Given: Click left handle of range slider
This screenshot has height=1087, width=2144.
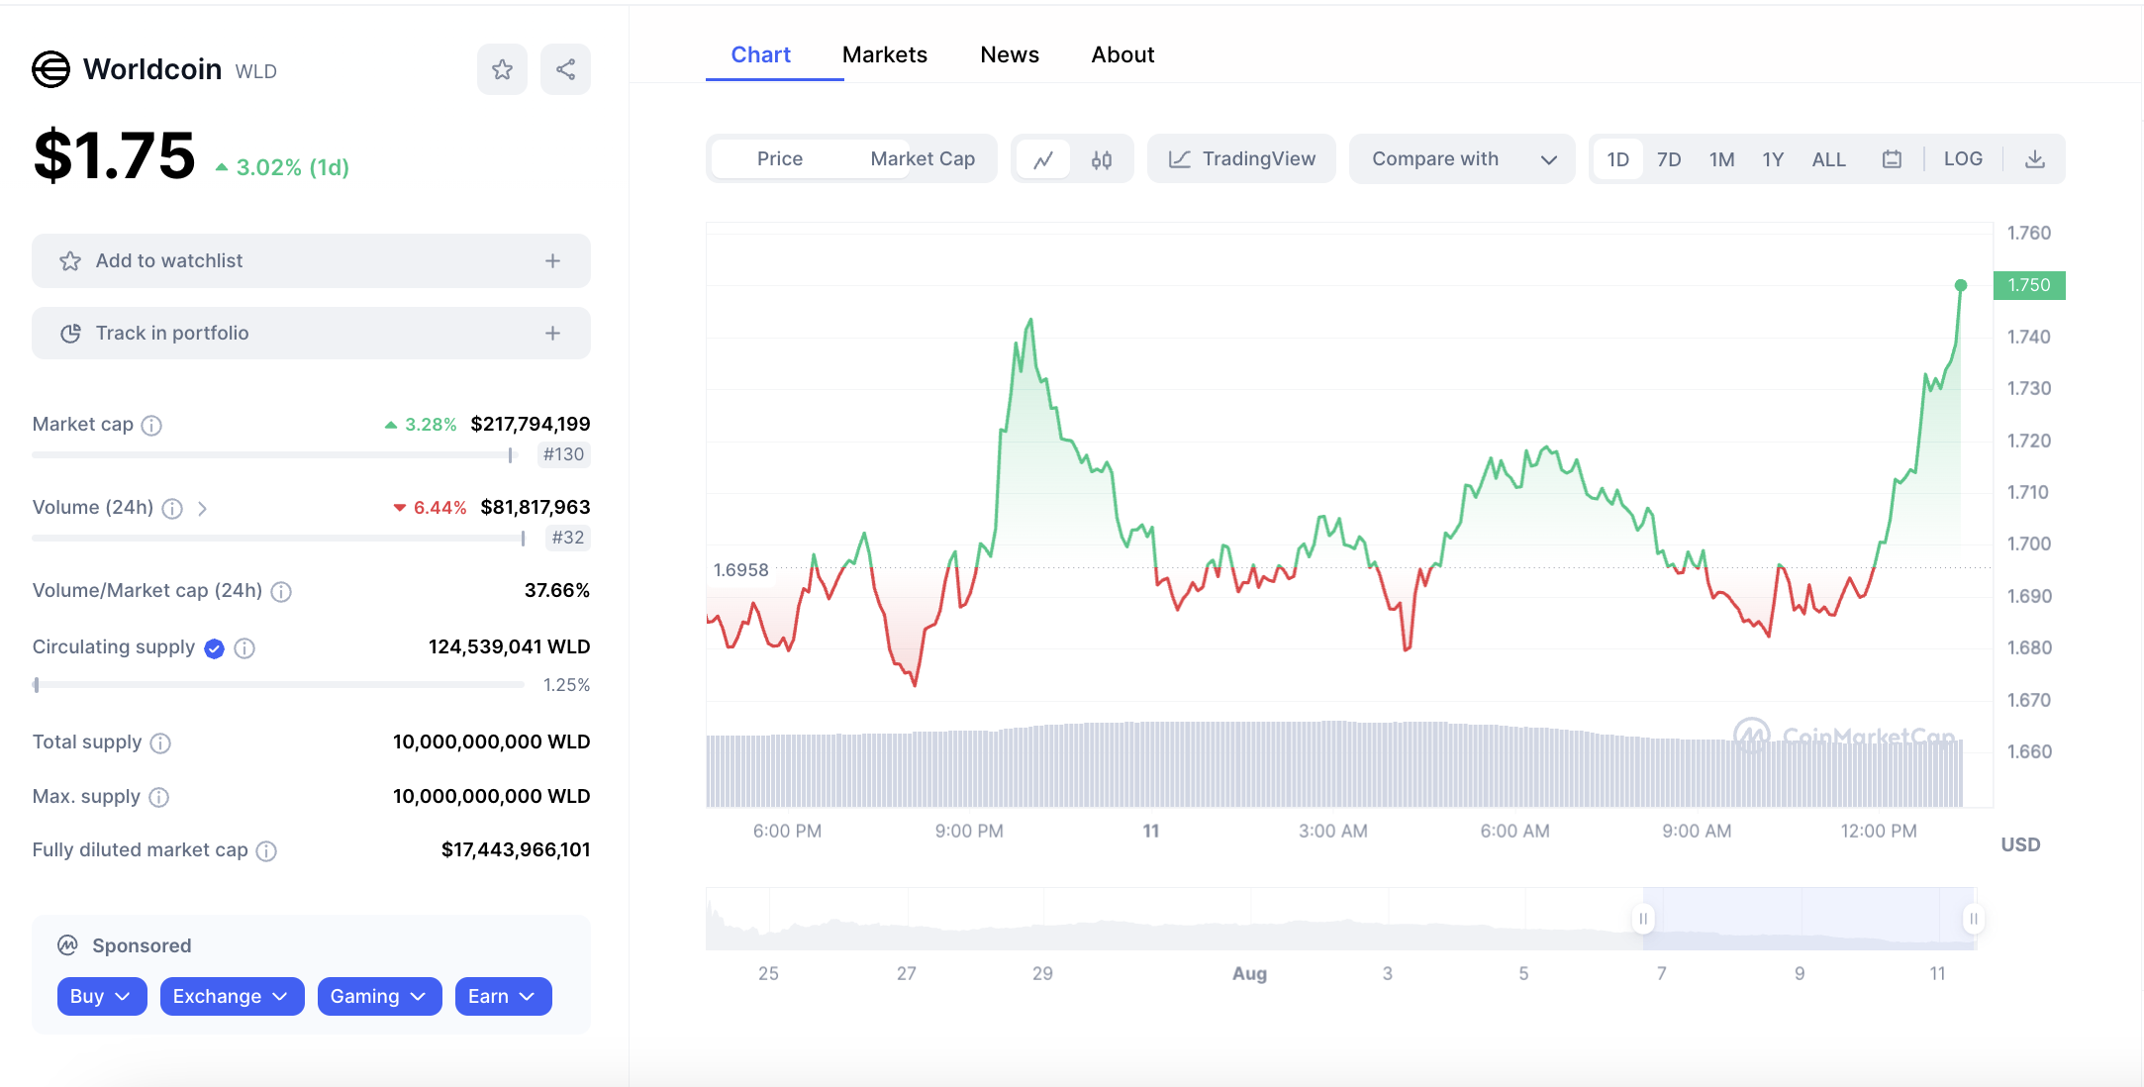Looking at the screenshot, I should [x=1643, y=919].
